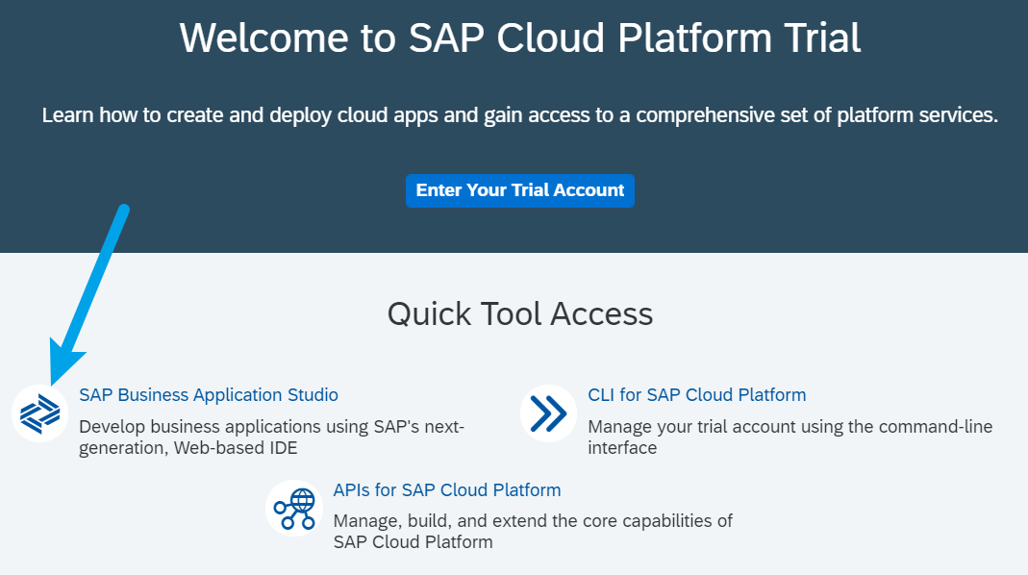Click the APIs globe network icon
Screen dimensions: 1028x575
(294, 508)
